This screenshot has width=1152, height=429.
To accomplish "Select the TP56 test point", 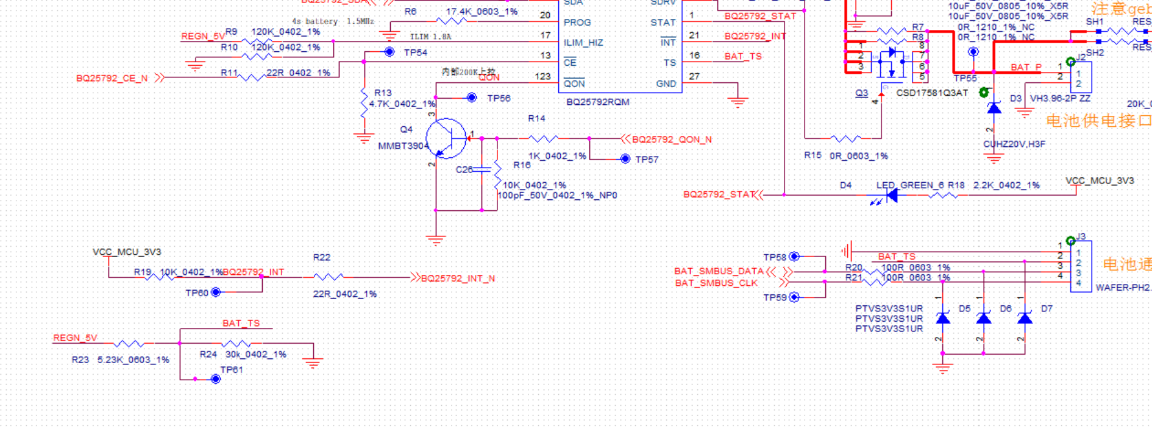I will pos(471,97).
